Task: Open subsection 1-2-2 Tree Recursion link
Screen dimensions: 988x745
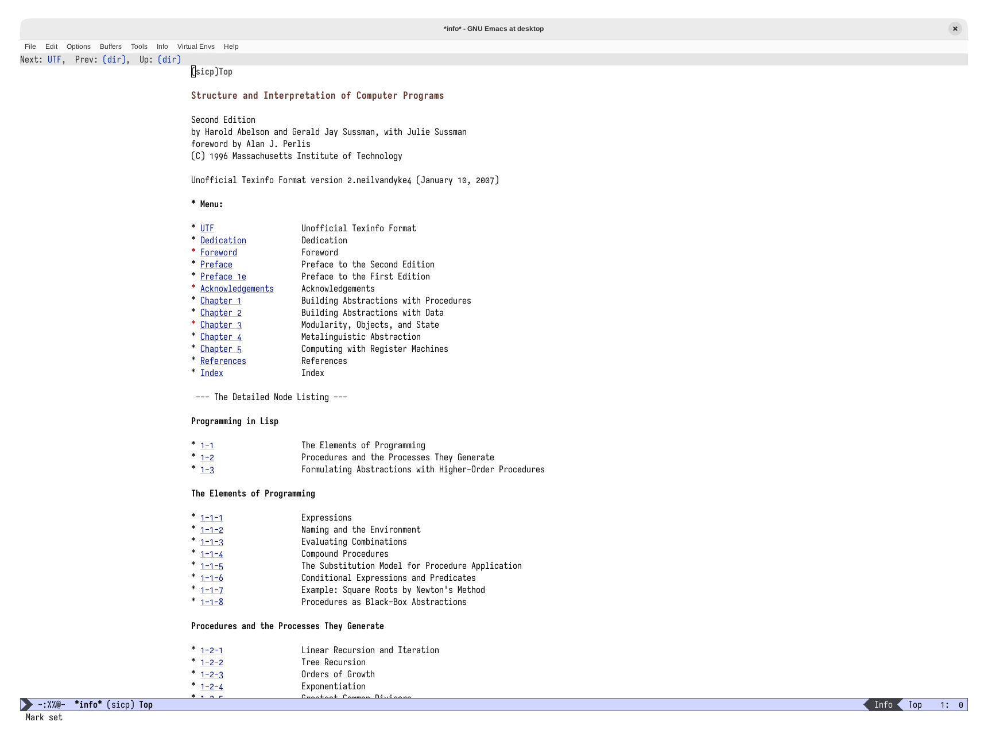Action: point(212,662)
